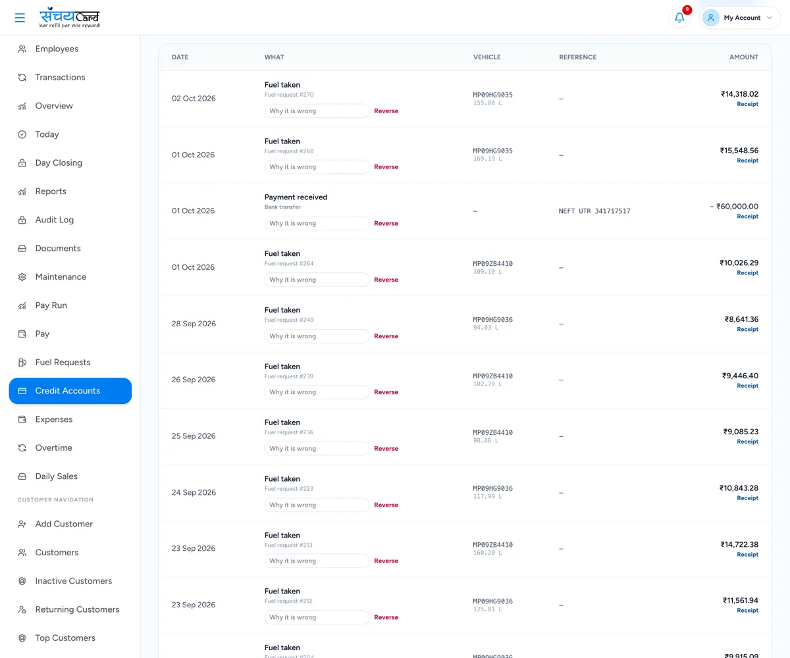790x658 pixels.
Task: Click the DATE column header
Action: point(180,57)
